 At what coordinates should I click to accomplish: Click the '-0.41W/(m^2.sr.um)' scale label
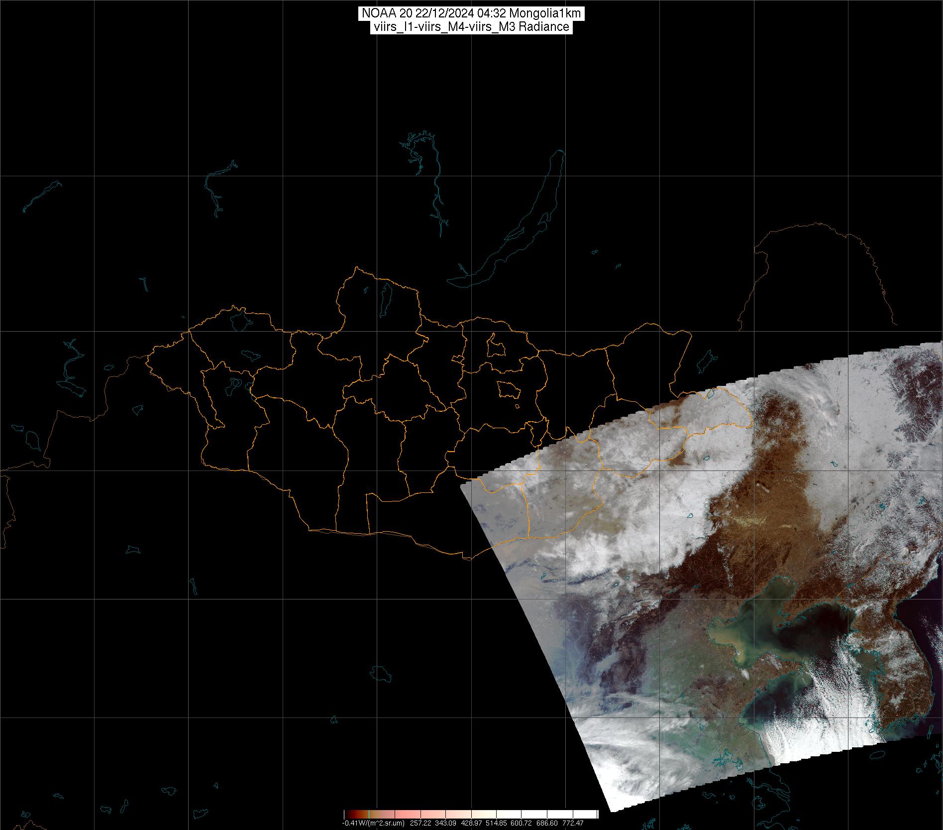point(373,823)
